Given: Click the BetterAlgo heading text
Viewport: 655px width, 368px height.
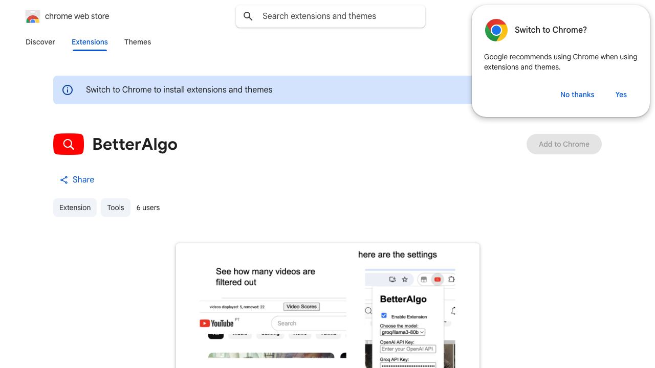Looking at the screenshot, I should (135, 144).
